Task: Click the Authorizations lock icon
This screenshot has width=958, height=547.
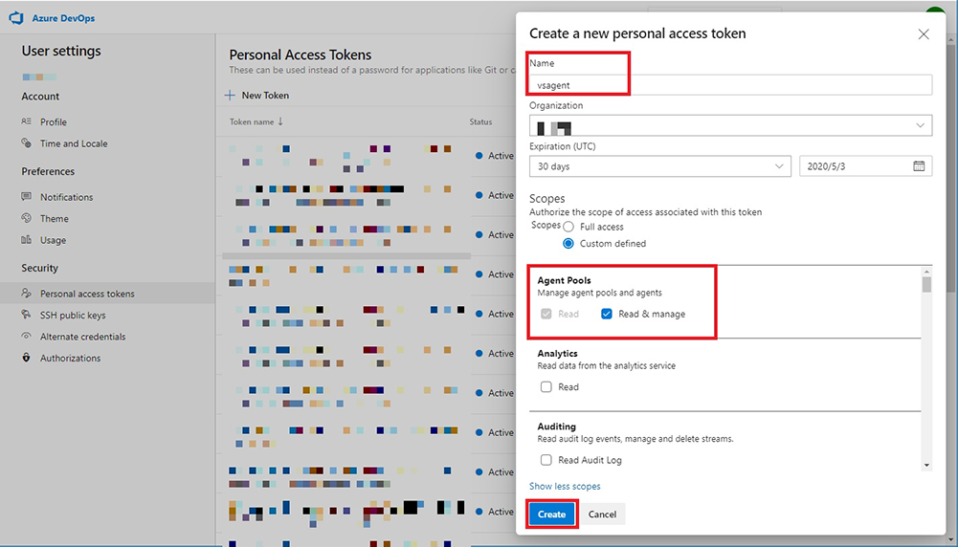Action: (26, 358)
